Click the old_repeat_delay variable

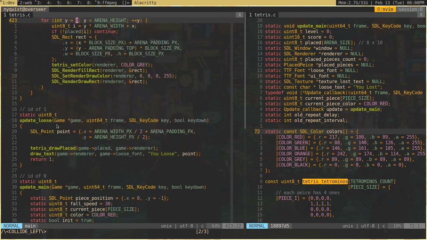tap(316, 115)
